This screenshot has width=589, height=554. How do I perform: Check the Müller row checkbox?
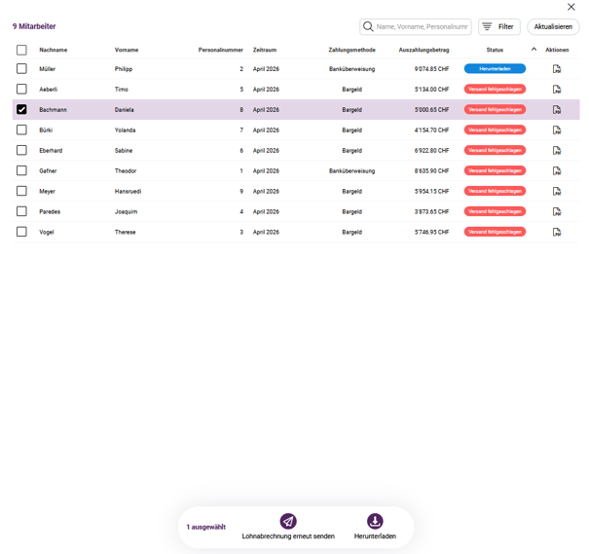click(21, 69)
